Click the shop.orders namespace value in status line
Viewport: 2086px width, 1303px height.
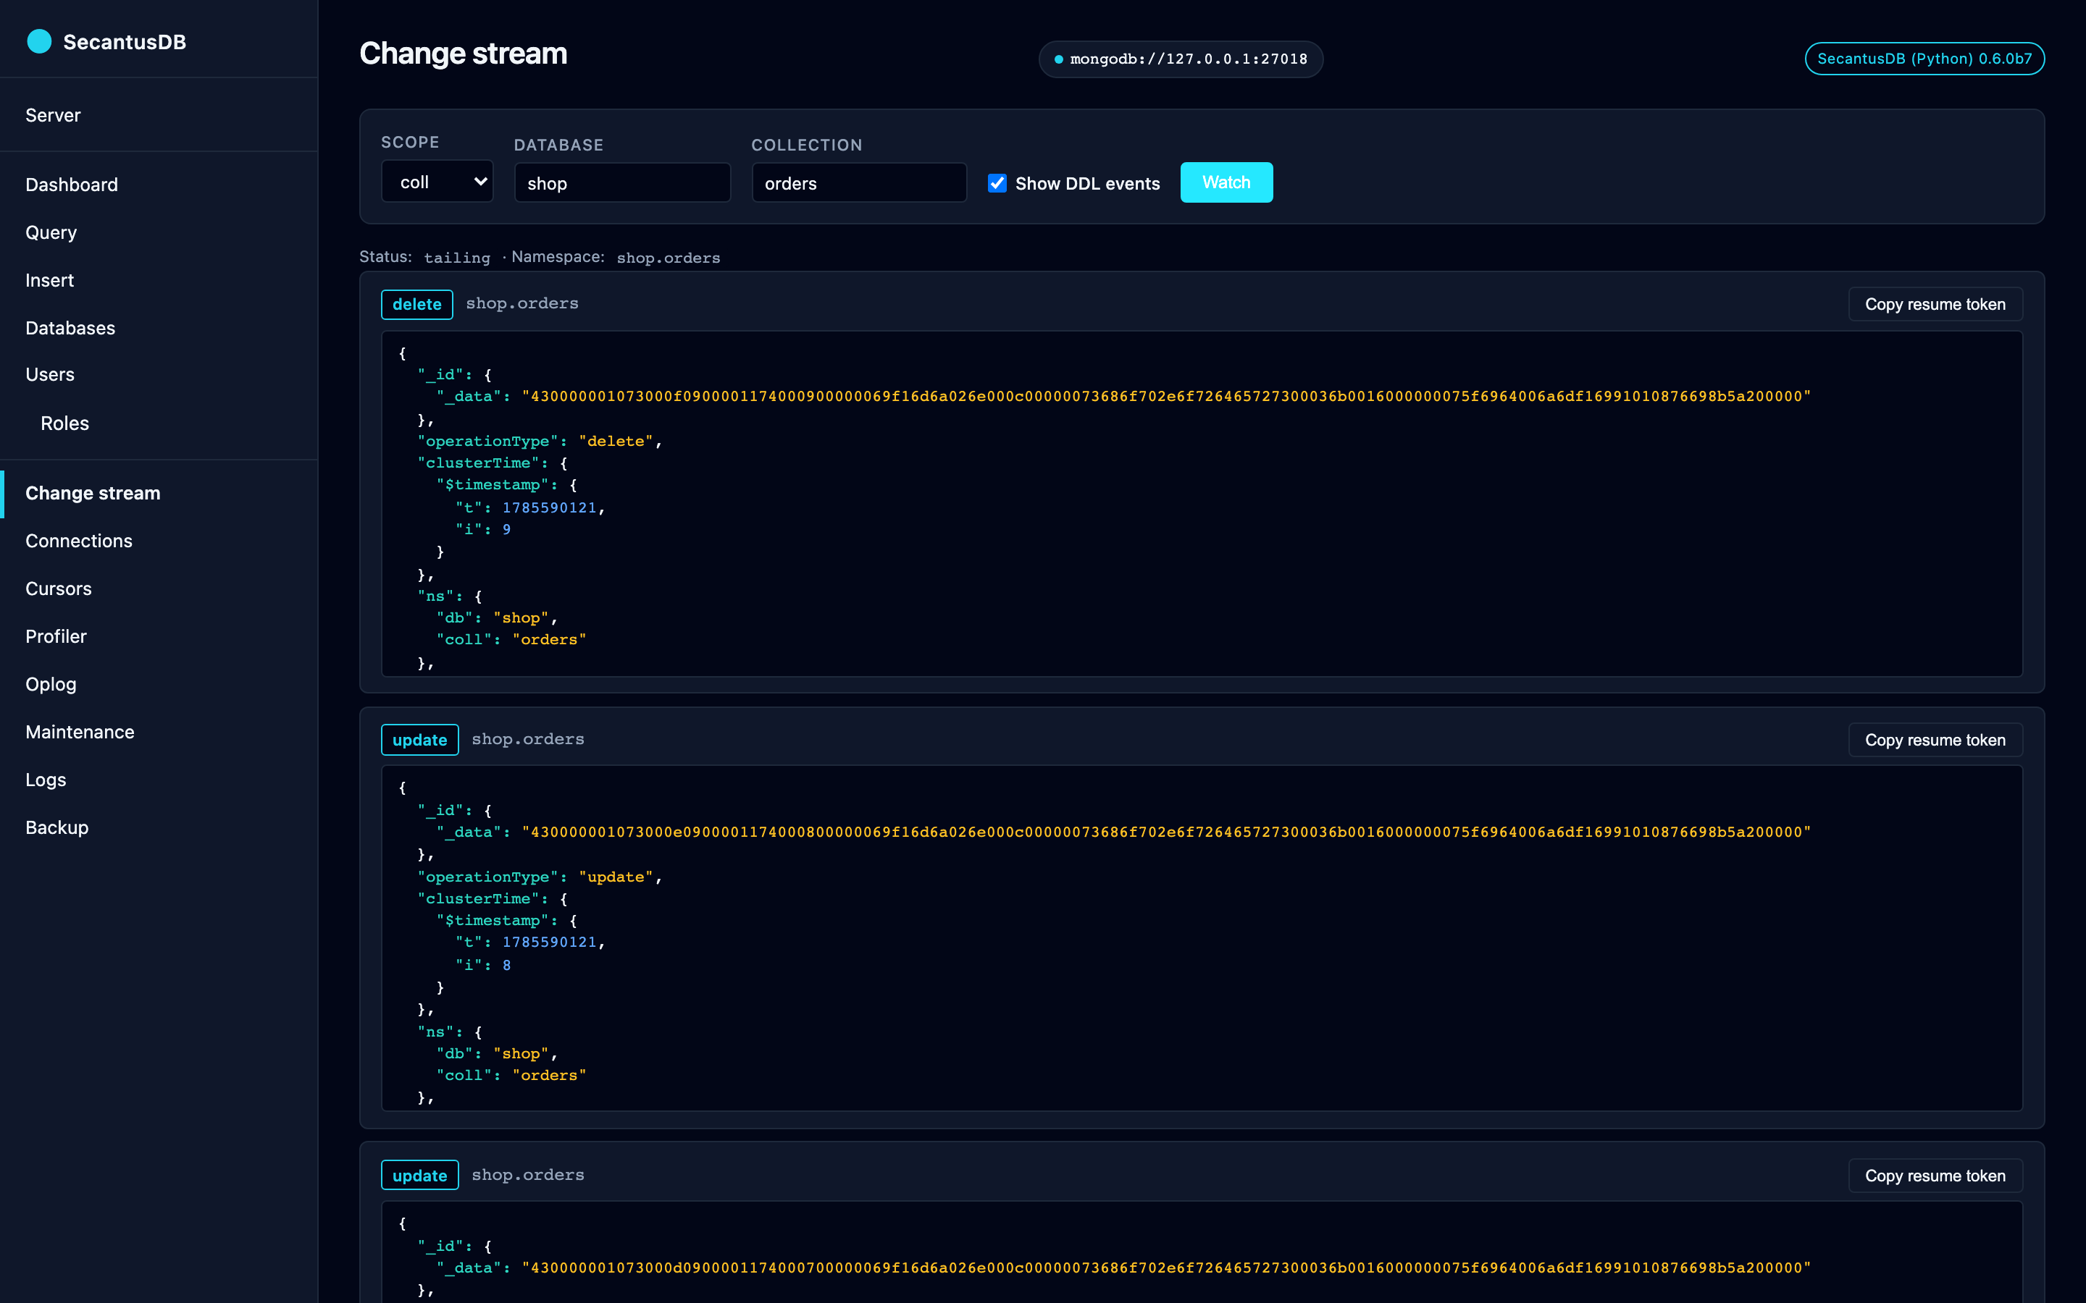(668, 258)
